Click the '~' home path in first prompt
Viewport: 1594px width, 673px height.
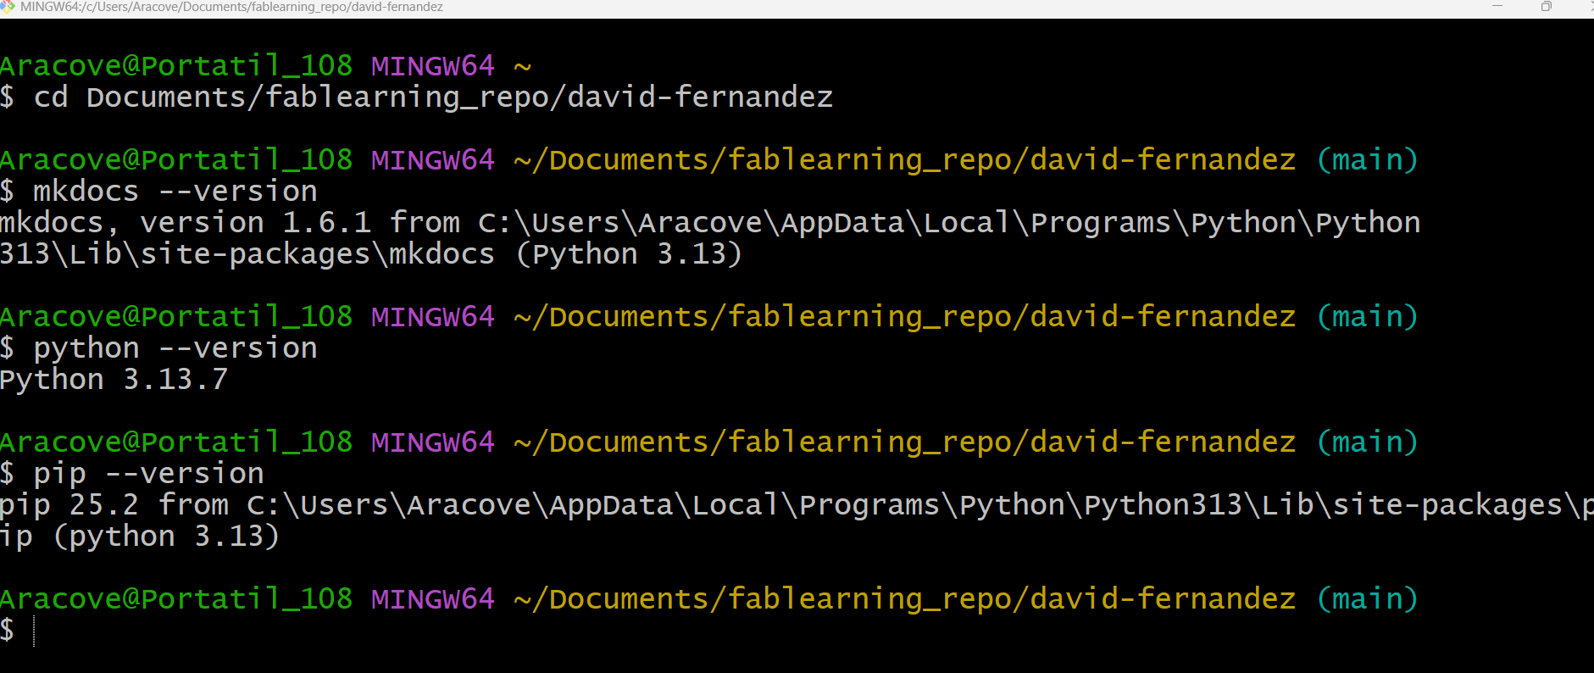pos(522,66)
